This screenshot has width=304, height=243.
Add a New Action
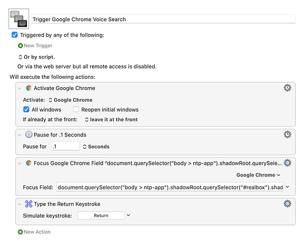[x=34, y=232]
